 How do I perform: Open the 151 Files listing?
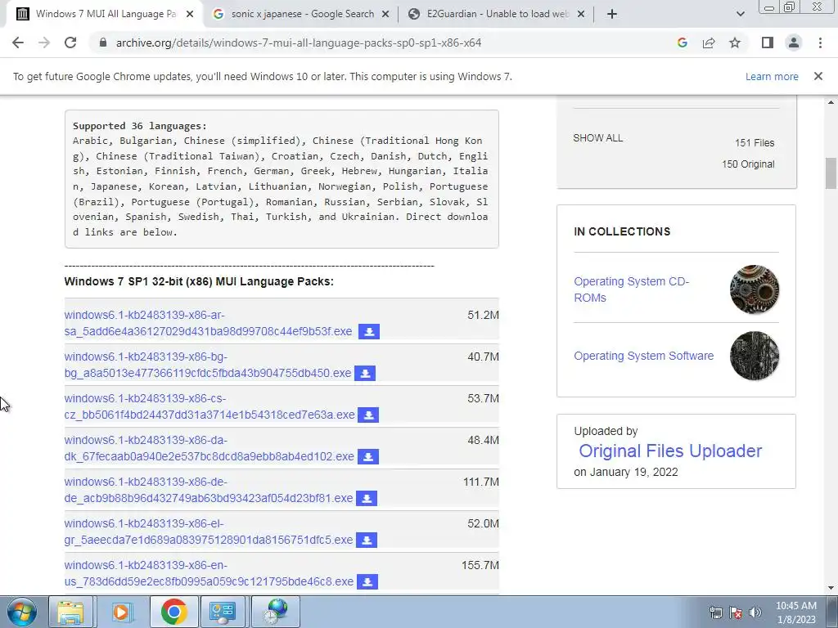pyautogui.click(x=754, y=142)
